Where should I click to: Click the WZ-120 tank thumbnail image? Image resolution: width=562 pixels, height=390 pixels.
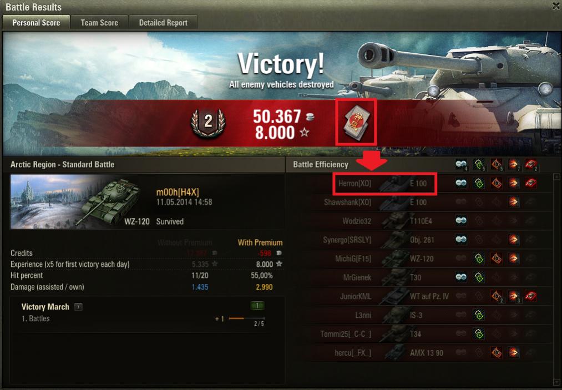point(80,201)
